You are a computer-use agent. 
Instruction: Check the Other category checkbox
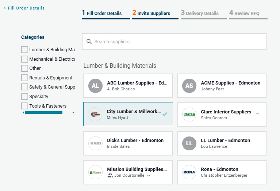click(x=25, y=68)
